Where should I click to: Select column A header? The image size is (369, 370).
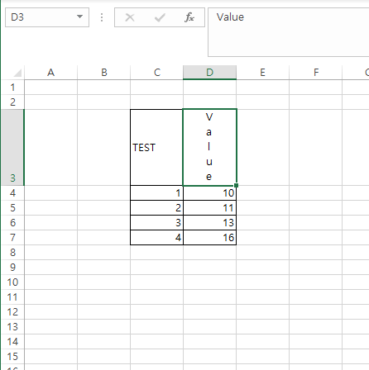(x=50, y=73)
